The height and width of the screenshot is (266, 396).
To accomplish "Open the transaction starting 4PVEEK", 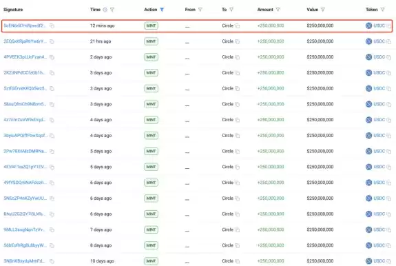I will (x=25, y=57).
